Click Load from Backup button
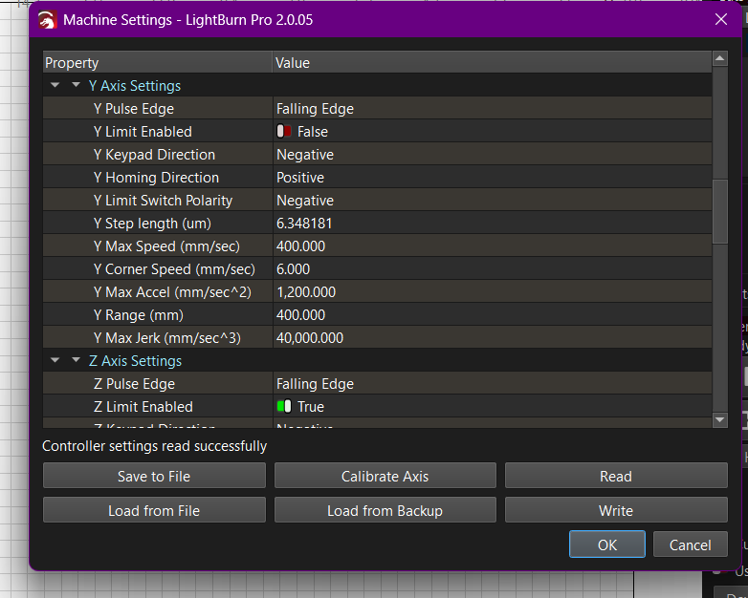The image size is (748, 598). tap(385, 510)
